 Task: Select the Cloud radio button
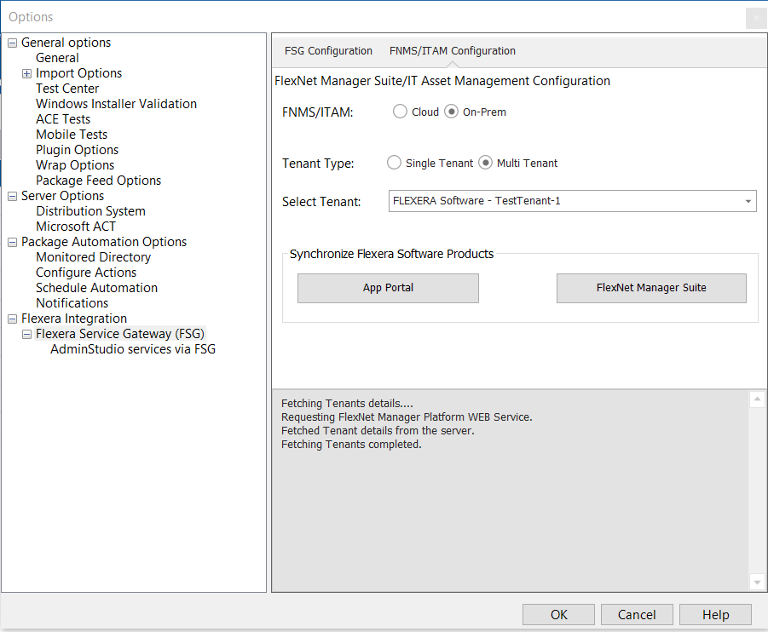(400, 111)
